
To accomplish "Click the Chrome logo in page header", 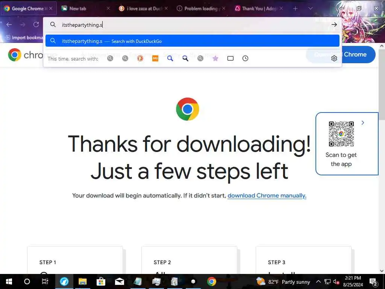I will click(15, 55).
